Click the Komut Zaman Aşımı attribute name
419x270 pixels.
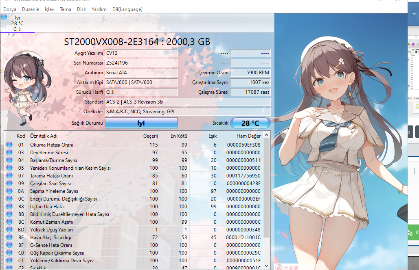(x=52, y=222)
